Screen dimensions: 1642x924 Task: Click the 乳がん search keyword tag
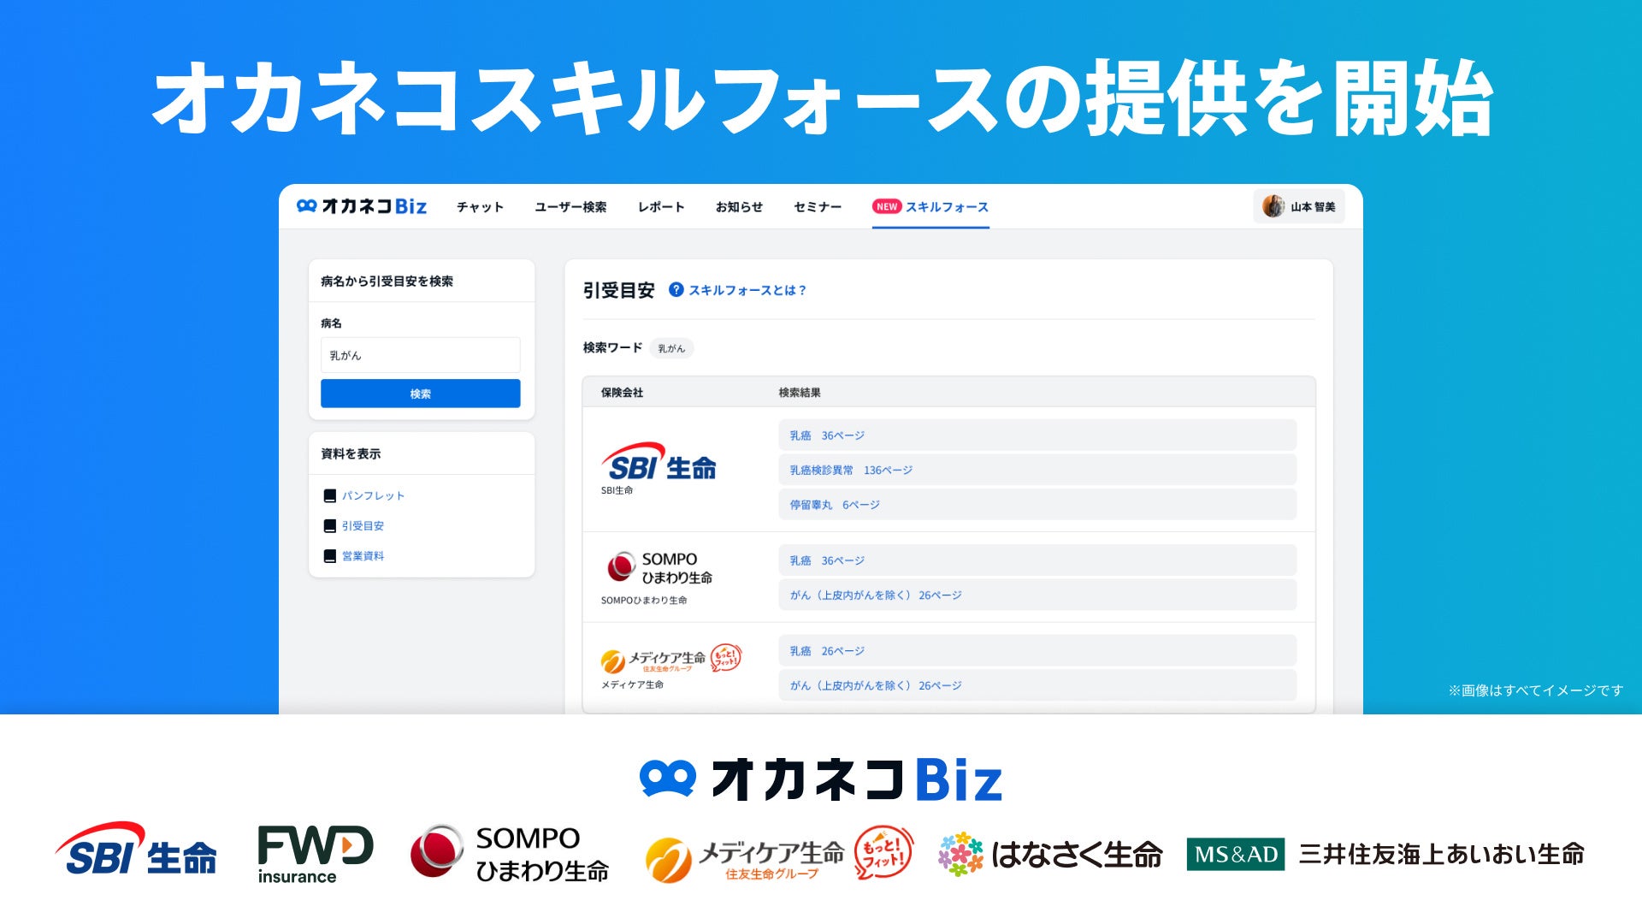671,348
